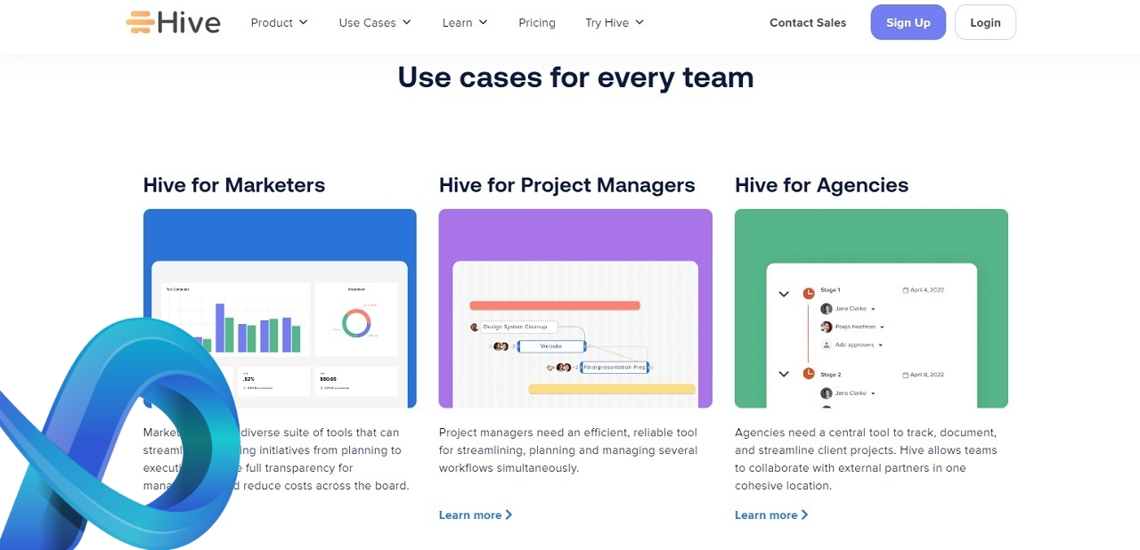Image resolution: width=1140 pixels, height=550 pixels.
Task: Open the Hive for Marketers heading
Action: pyautogui.click(x=234, y=185)
